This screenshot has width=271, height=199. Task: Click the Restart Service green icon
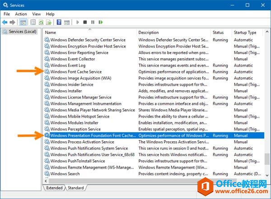tap(101, 22)
